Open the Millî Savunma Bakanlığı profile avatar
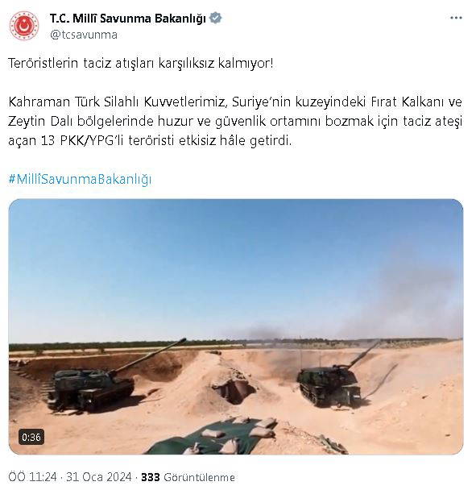 point(24,26)
